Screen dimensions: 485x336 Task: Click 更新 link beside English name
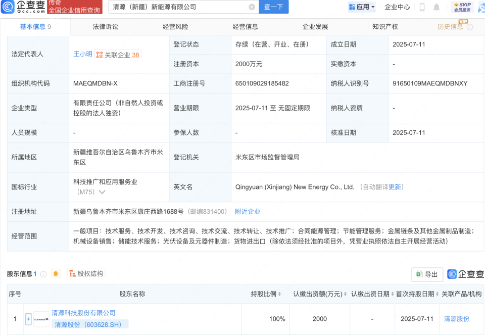point(395,187)
